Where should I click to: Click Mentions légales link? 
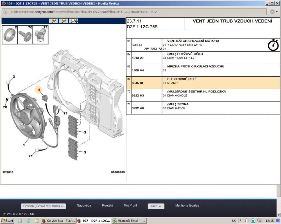tap(187, 206)
